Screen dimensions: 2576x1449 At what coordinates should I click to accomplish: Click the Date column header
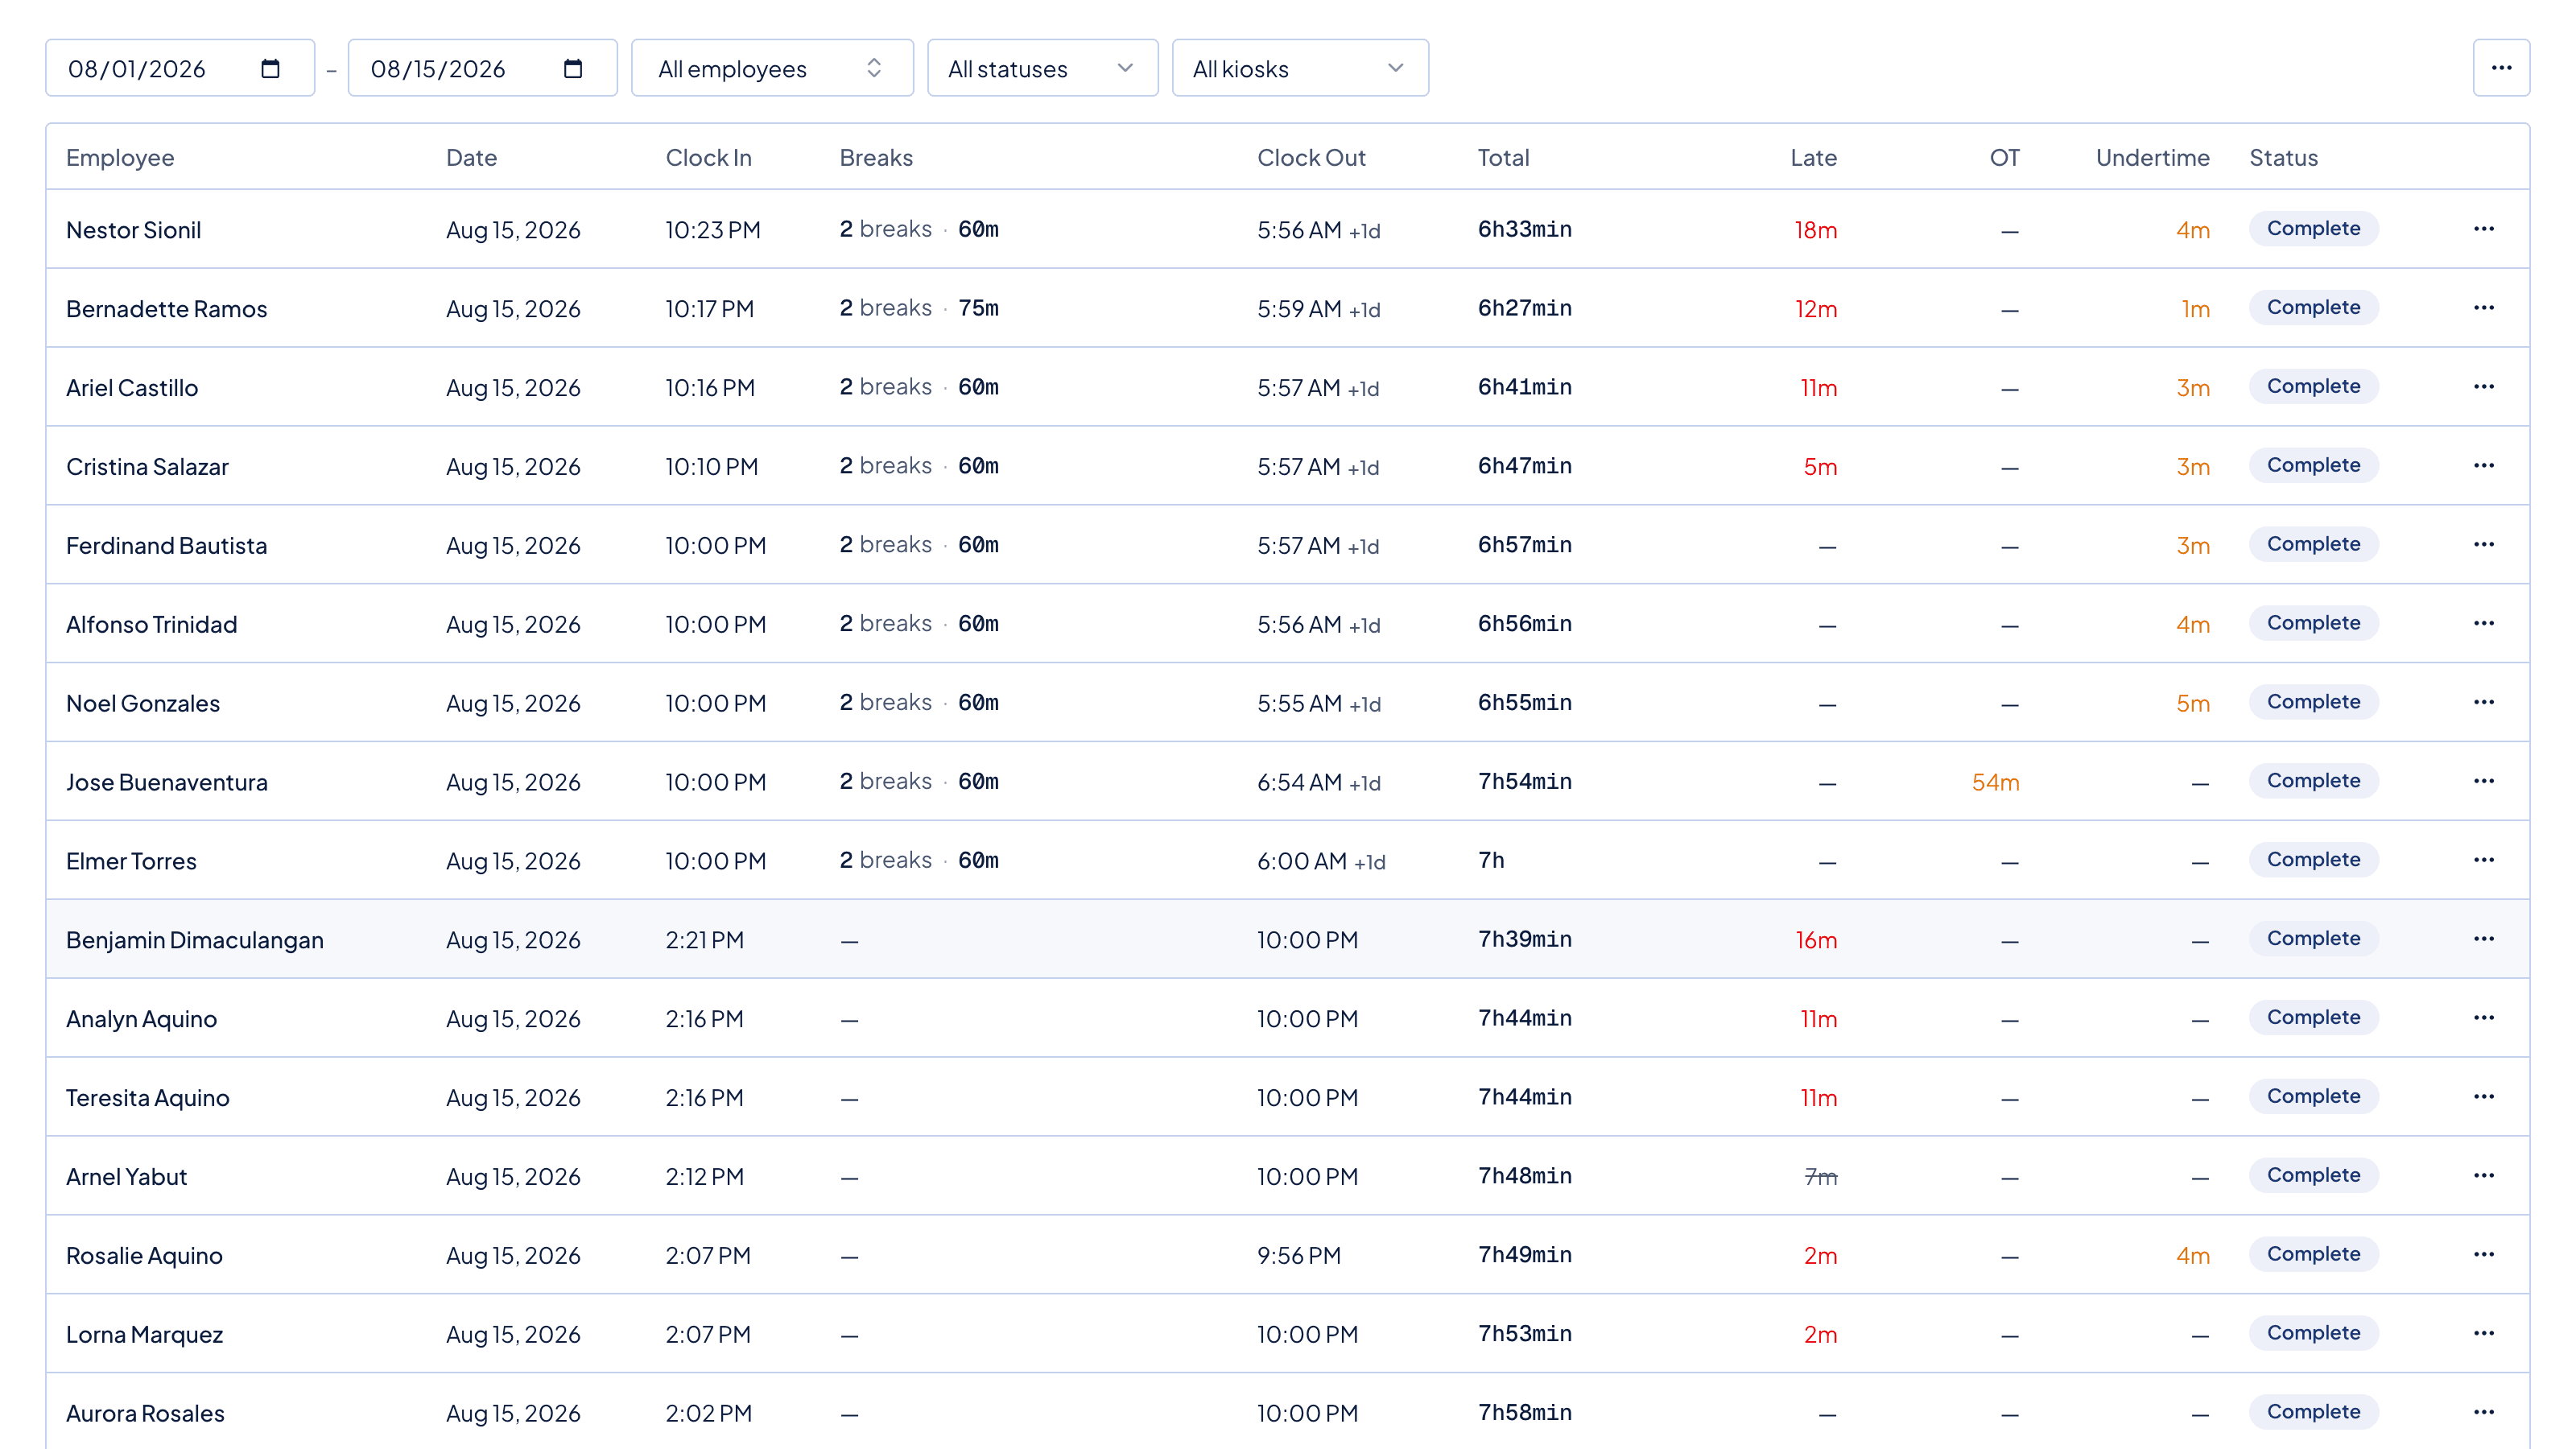click(471, 158)
